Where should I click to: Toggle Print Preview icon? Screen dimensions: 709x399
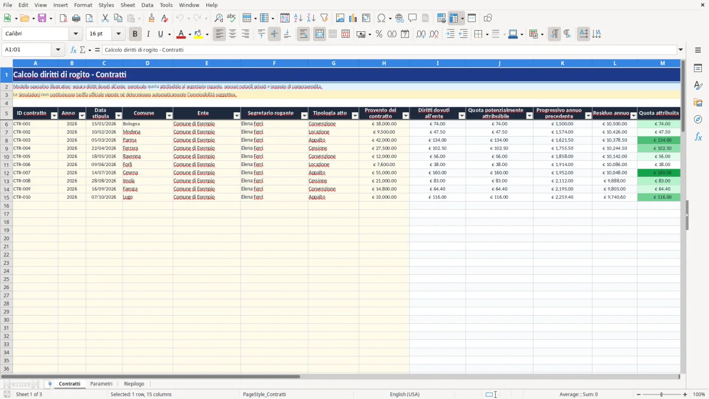click(89, 18)
